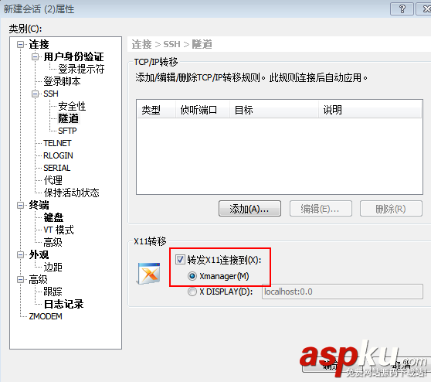Collapse the 连接 tree node
The height and width of the screenshot is (382, 431).
click(x=20, y=44)
